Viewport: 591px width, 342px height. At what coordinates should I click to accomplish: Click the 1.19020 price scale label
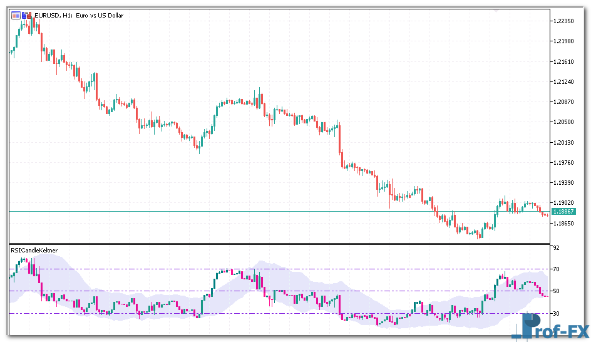pyautogui.click(x=563, y=203)
